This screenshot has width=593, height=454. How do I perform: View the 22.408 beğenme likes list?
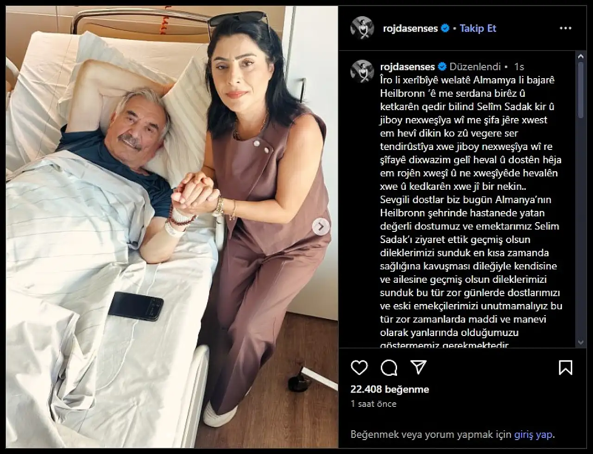[x=390, y=389]
